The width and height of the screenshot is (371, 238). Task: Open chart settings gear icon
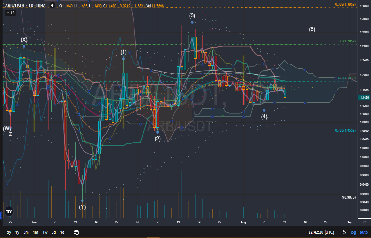click(365, 223)
